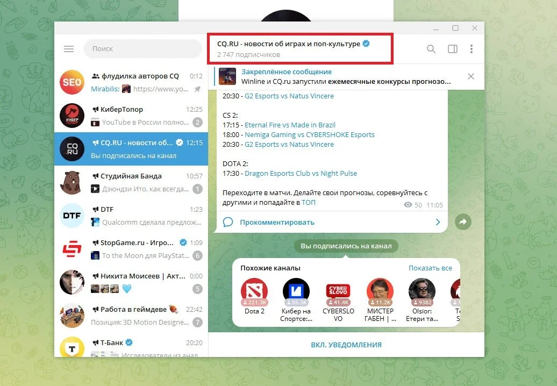The width and height of the screenshot is (557, 386).
Task: Close the Telegram window
Action: [x=475, y=28]
